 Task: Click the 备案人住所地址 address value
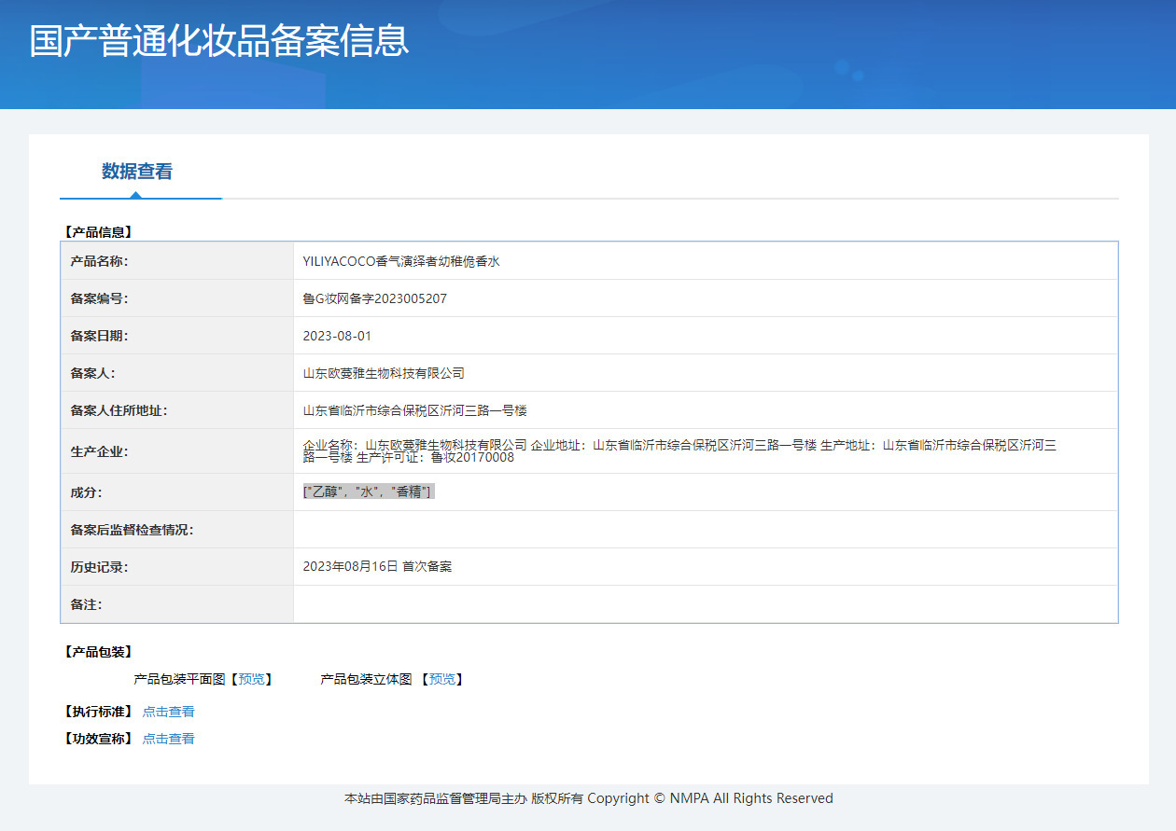pos(415,410)
